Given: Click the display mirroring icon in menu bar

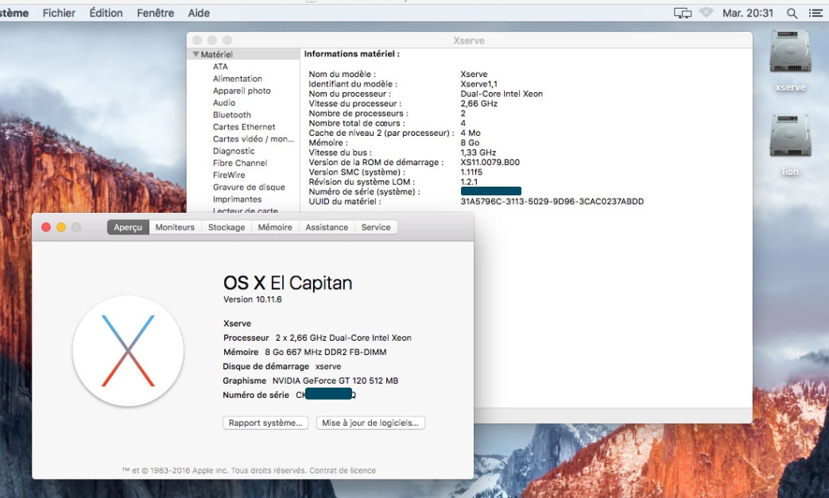Looking at the screenshot, I should pyautogui.click(x=683, y=14).
